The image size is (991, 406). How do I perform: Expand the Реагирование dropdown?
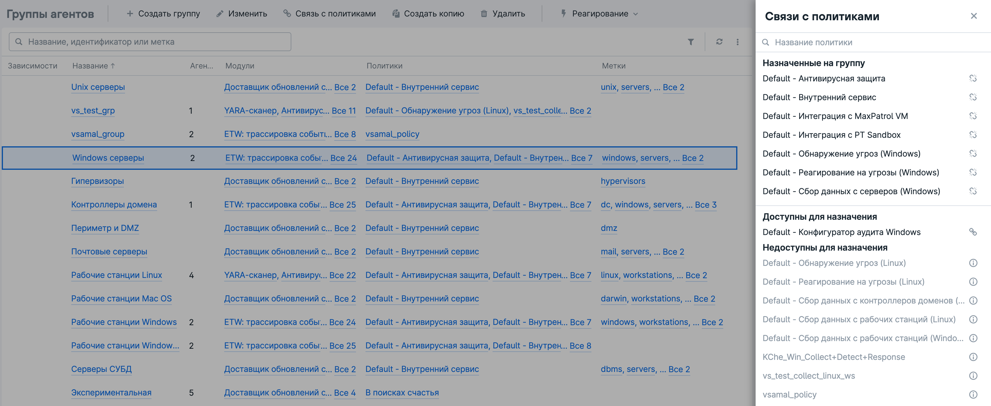[x=599, y=14]
